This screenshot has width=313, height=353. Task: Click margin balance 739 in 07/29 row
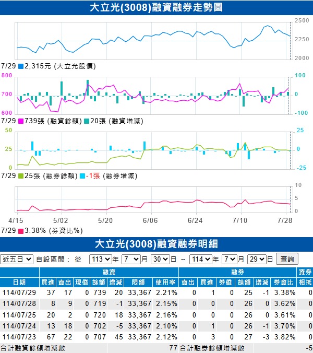100,292
